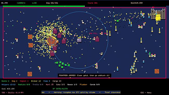Screen dimensions: 169x95
Task: Click the Geese 1/3 stat
Action: coord(72,85)
